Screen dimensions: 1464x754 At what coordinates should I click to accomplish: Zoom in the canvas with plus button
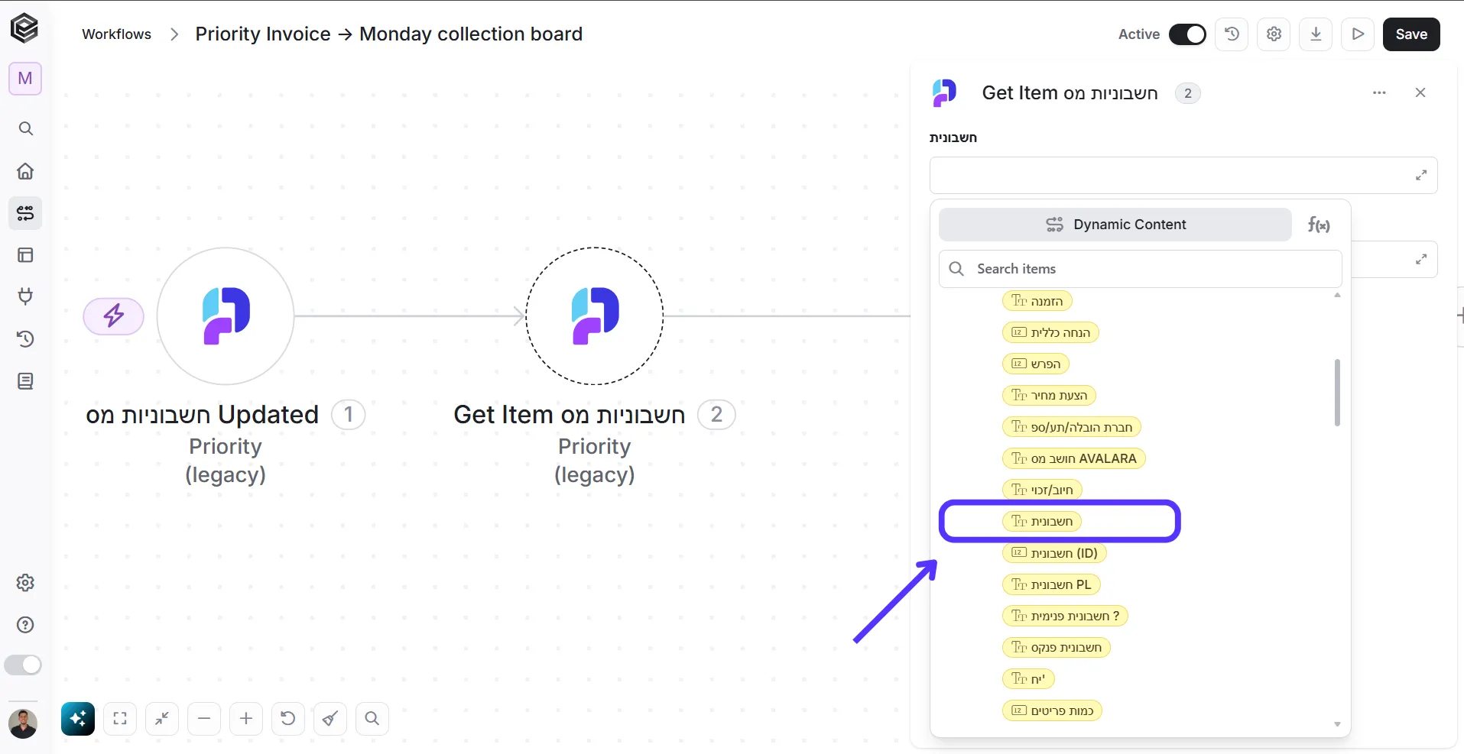pos(246,719)
